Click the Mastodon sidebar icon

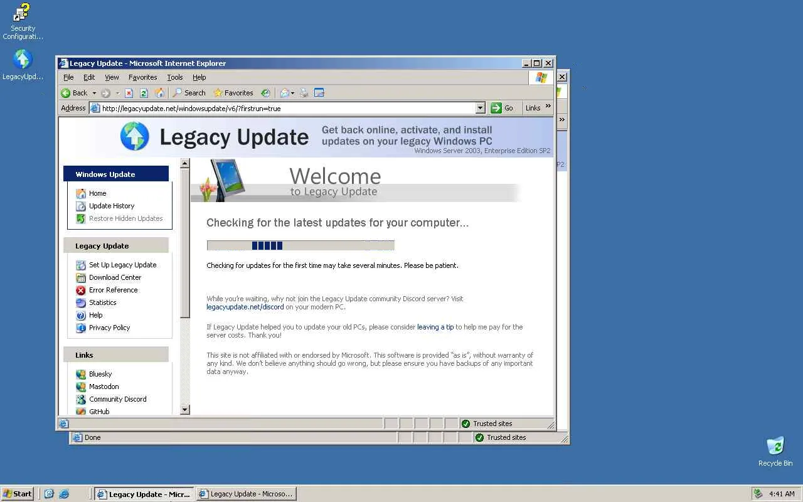coord(81,387)
